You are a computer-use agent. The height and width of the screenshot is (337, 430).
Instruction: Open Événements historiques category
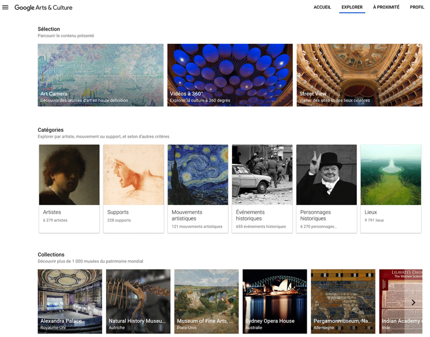point(262,189)
